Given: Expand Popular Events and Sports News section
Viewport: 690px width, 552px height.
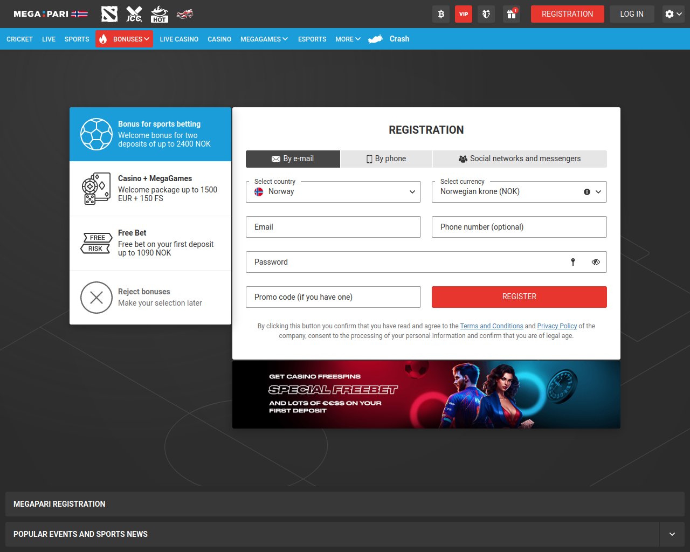Looking at the screenshot, I should (672, 534).
